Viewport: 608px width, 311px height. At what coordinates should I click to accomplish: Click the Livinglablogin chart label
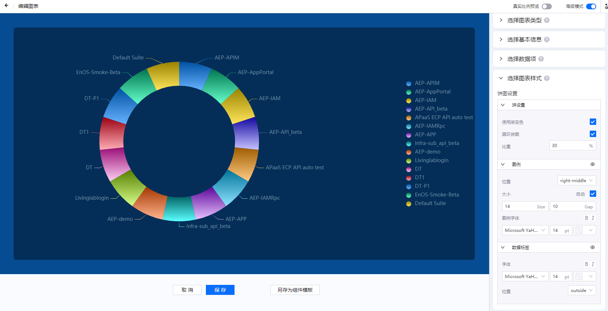pos(92,198)
